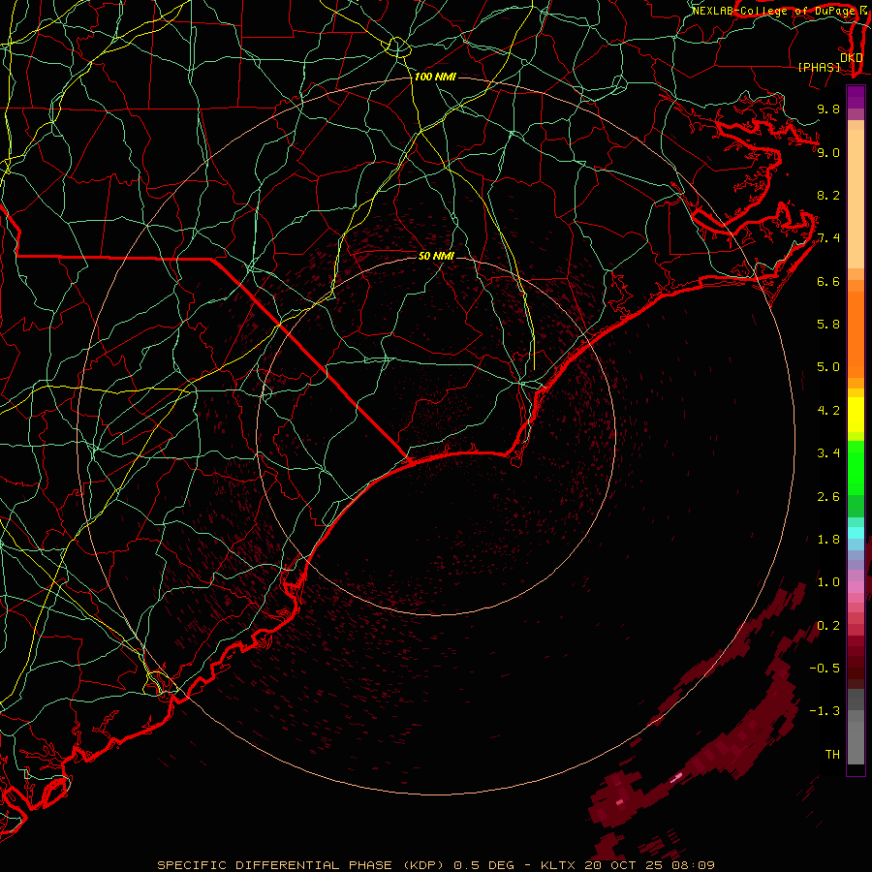
Task: Click the KLTX radar site identifier
Action: pyautogui.click(x=559, y=865)
